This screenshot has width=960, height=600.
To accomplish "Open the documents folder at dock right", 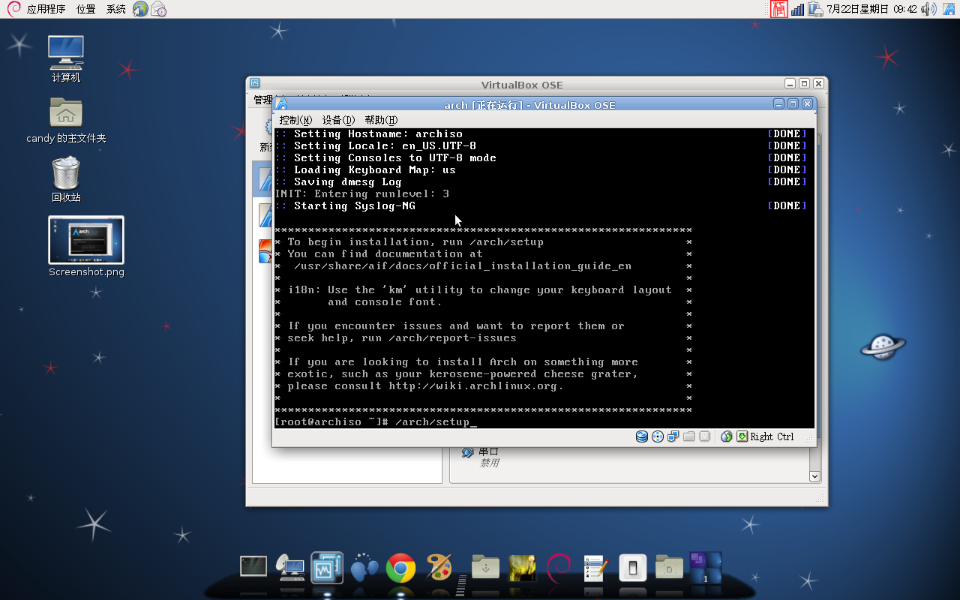I will click(669, 567).
